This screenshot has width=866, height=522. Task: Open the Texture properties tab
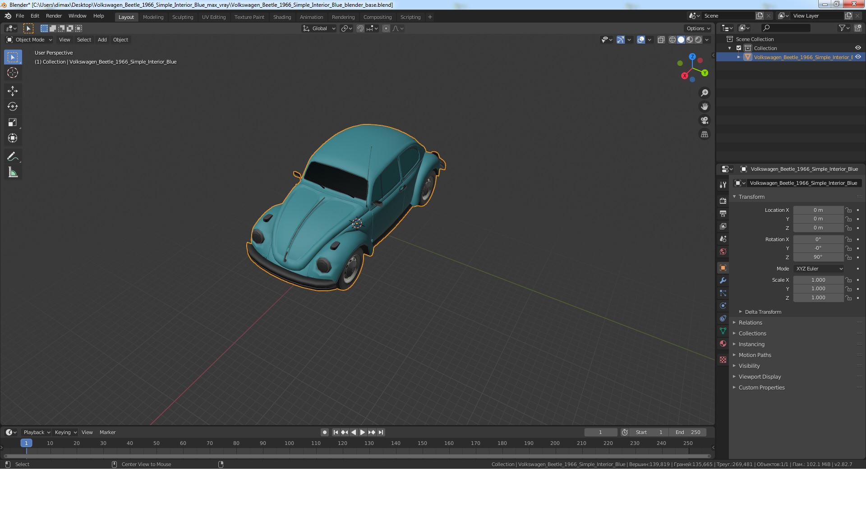click(723, 360)
